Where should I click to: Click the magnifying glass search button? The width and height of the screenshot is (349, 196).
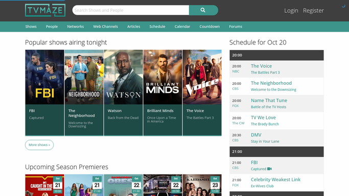[203, 10]
